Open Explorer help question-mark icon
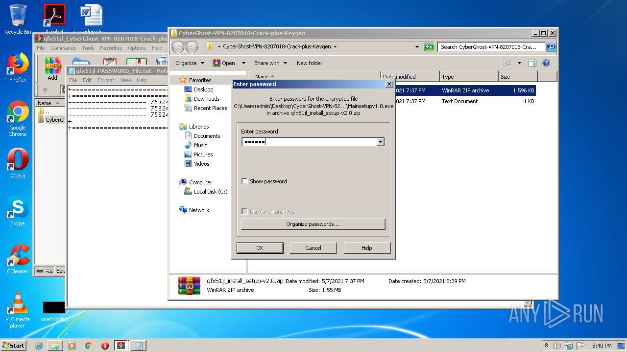The image size is (627, 352). tap(546, 63)
